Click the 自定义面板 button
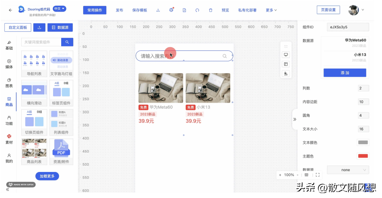Image resolution: width=382 pixels, height=198 pixels. [x=18, y=27]
